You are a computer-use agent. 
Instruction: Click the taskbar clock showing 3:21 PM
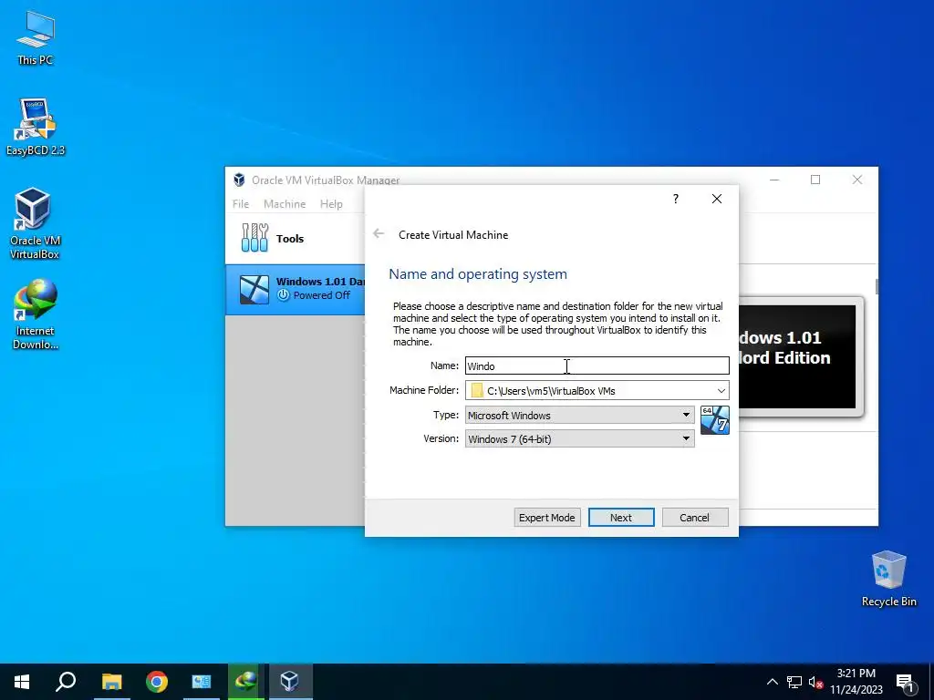click(856, 682)
